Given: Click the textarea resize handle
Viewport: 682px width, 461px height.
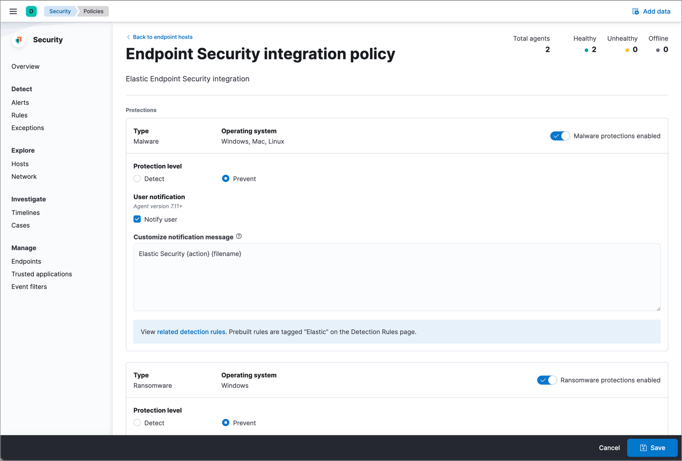Looking at the screenshot, I should [x=658, y=308].
